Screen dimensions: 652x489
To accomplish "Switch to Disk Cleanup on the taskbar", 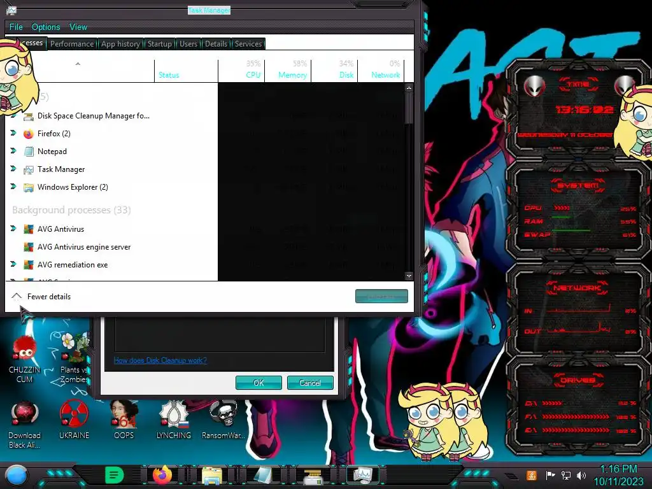I will (x=313, y=476).
